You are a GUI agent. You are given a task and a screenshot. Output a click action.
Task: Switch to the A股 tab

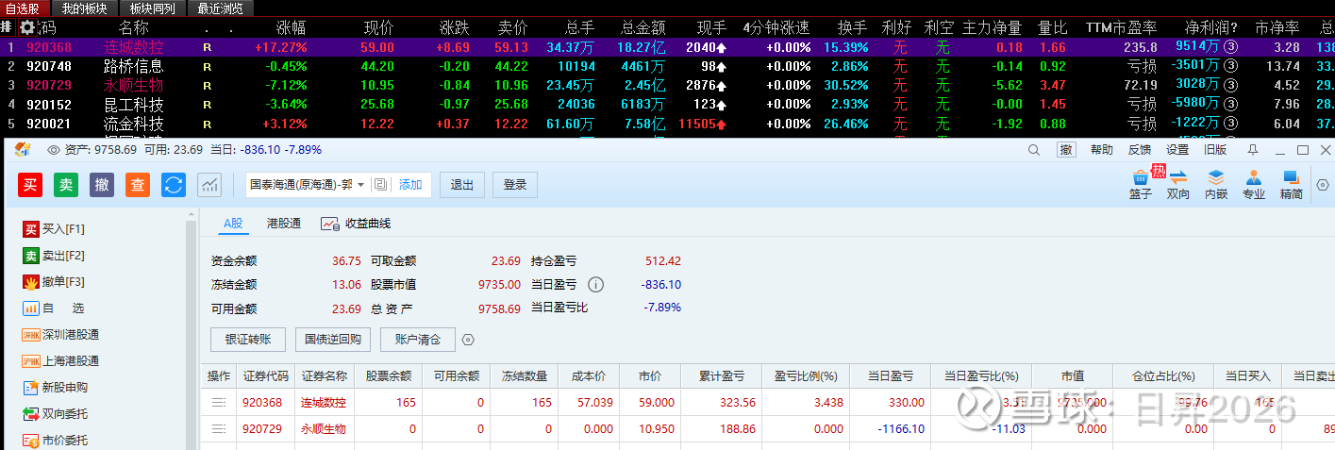click(232, 224)
